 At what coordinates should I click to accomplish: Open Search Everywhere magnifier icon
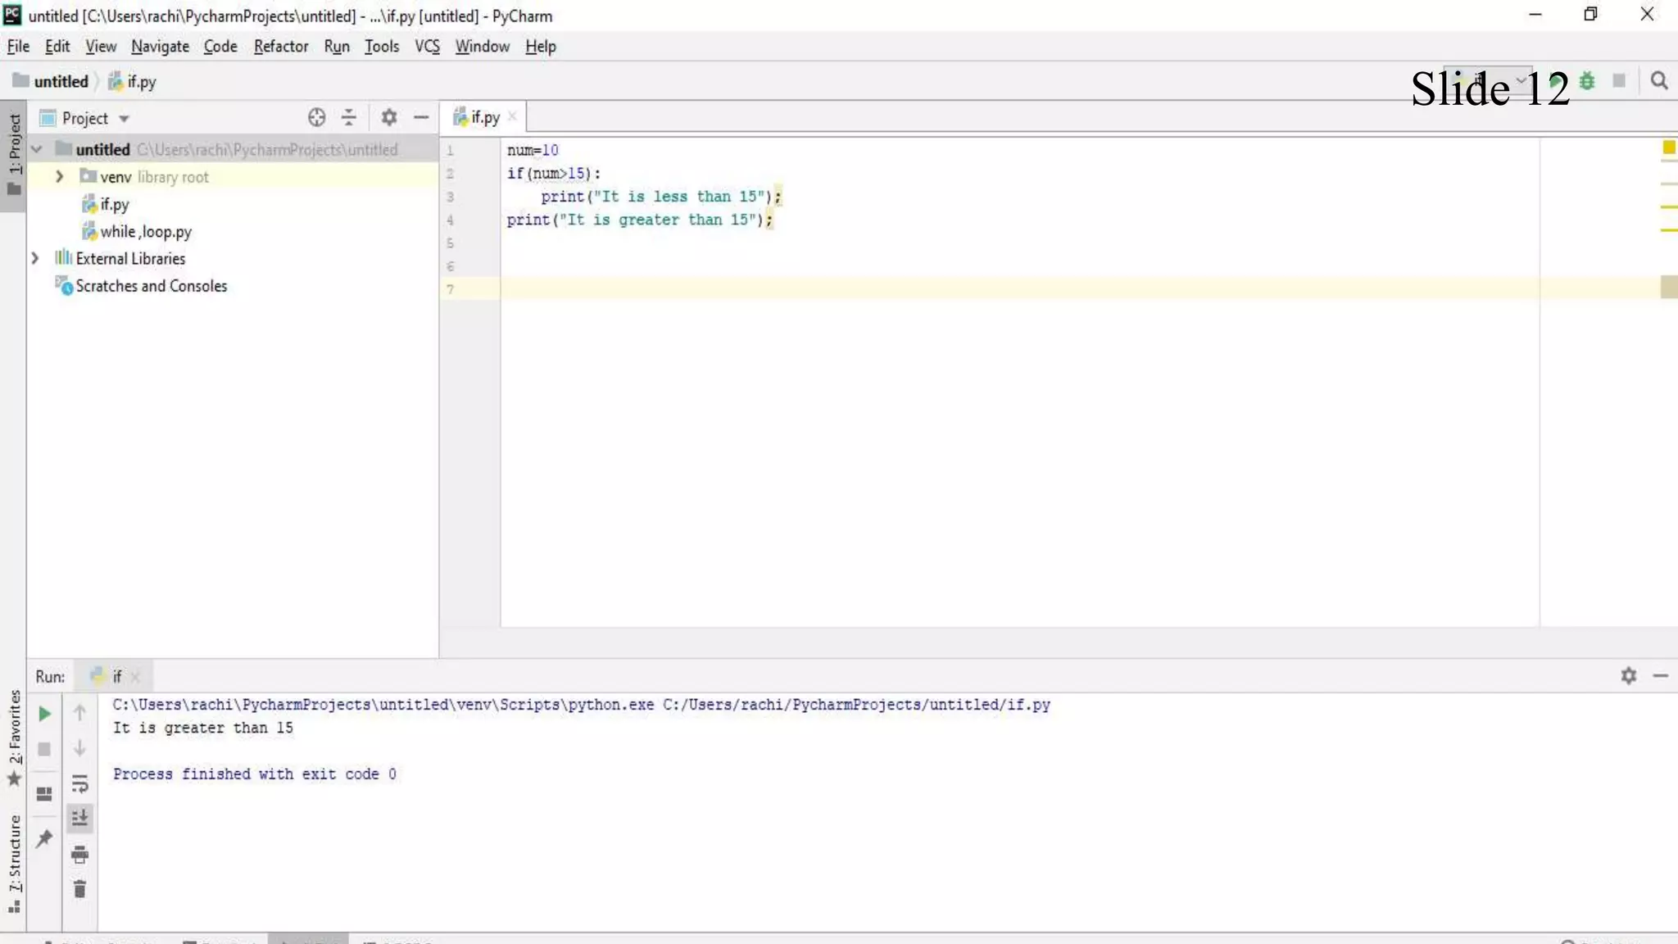1659,81
